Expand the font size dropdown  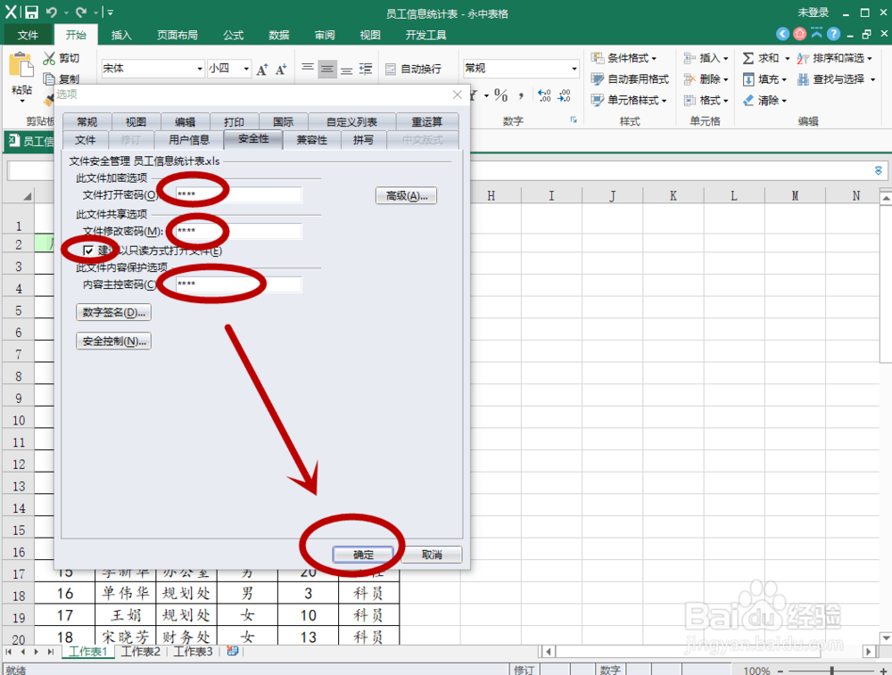pos(248,68)
